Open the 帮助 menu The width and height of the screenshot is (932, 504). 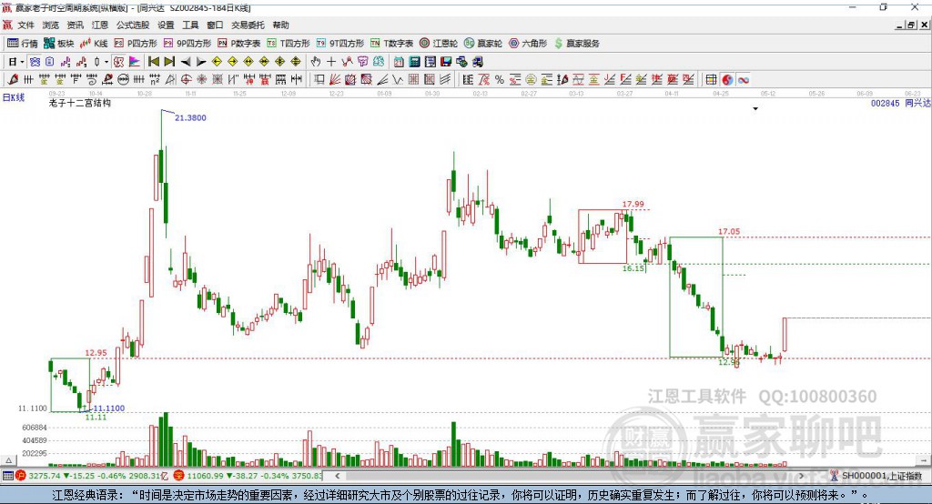(280, 25)
